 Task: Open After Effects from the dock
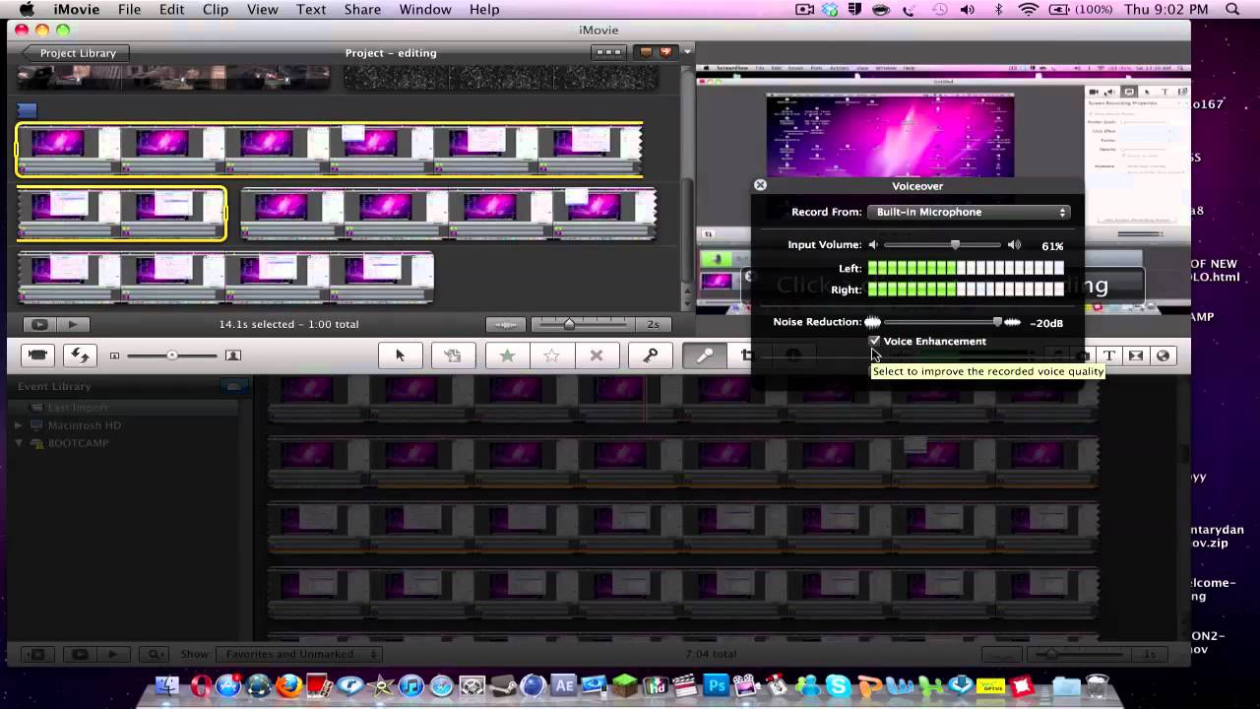[564, 685]
